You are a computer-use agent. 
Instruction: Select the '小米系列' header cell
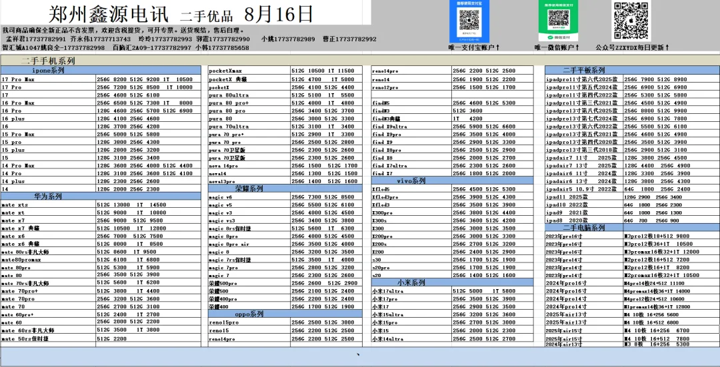(x=452, y=282)
